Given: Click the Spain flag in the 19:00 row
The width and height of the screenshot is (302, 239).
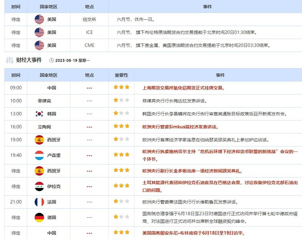Looking at the screenshot, I should (x=39, y=140).
